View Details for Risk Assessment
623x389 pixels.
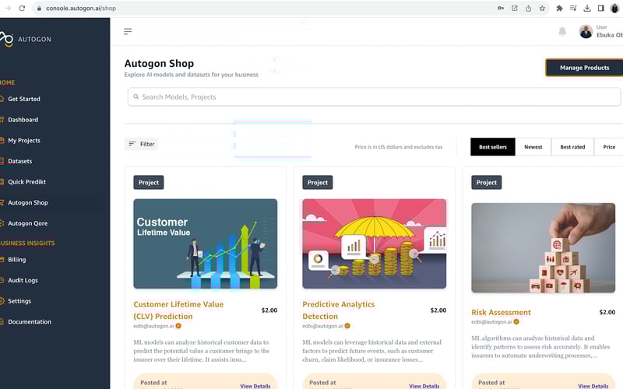pyautogui.click(x=593, y=386)
